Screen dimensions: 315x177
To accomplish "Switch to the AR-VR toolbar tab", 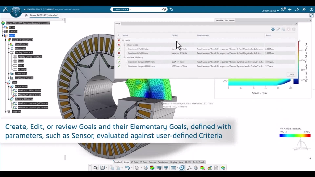I will (188, 162).
